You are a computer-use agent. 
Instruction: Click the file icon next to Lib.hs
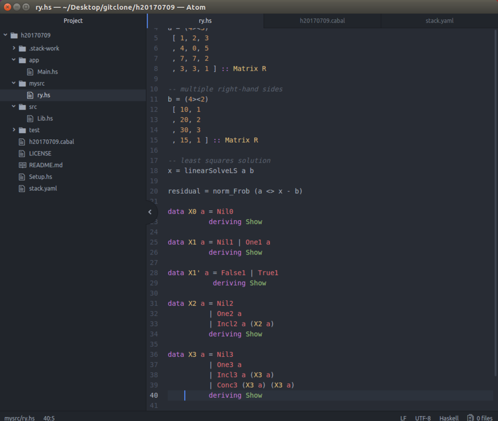[x=29, y=118]
